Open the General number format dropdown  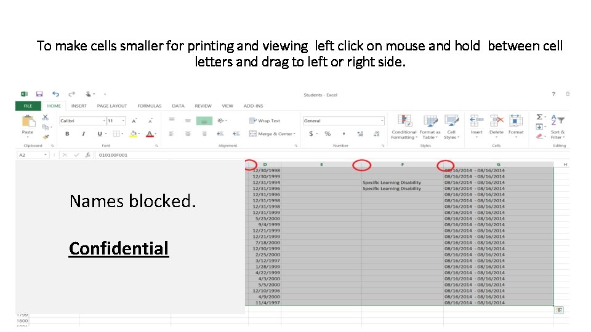point(382,121)
